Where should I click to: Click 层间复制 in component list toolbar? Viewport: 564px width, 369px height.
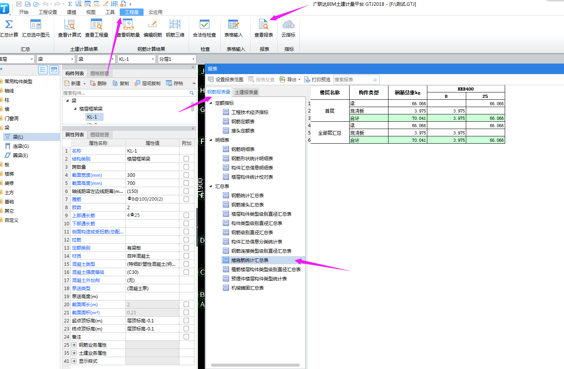click(x=147, y=83)
